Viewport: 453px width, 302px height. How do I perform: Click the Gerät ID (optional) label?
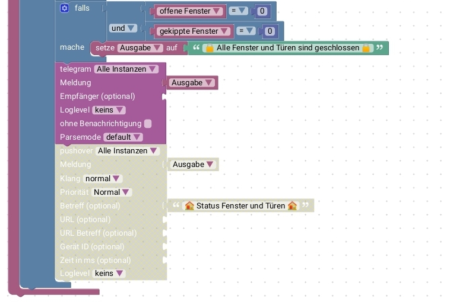(92, 247)
